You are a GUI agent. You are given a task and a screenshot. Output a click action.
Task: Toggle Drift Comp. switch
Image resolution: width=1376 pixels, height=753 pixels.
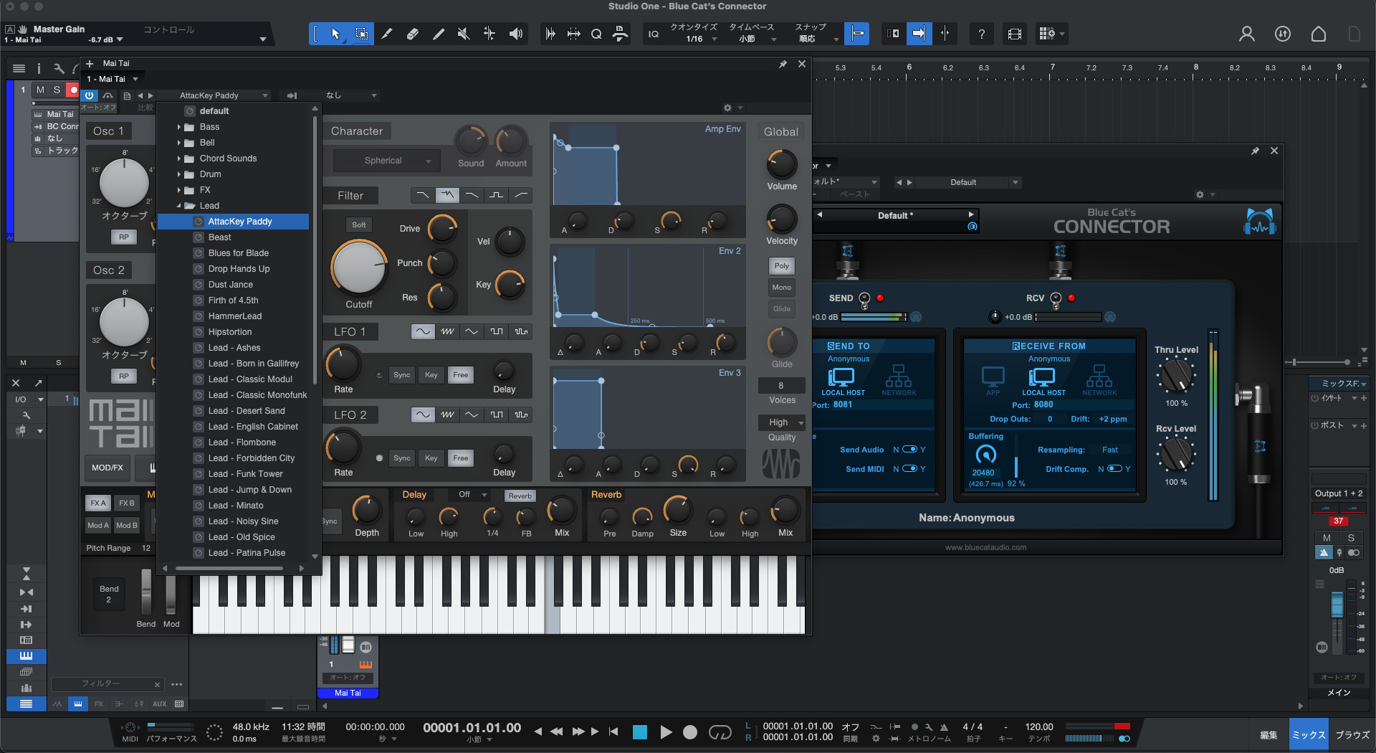pyautogui.click(x=1114, y=469)
